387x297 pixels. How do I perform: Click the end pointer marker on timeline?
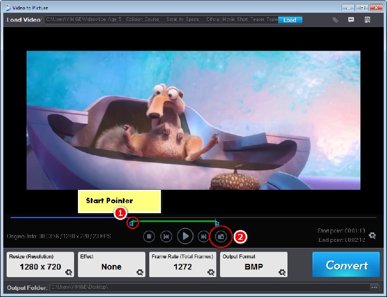(217, 224)
